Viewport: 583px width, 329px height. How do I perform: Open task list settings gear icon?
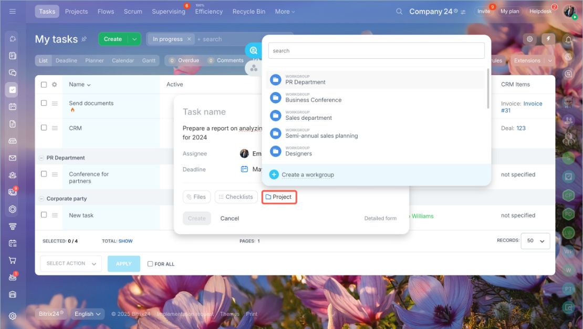pos(54,85)
